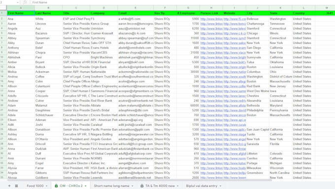335x189 pixels.
Task: Open the f5 website link in row 2
Action: (234, 19)
